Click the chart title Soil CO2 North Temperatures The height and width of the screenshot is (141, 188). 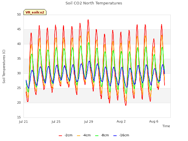(x=94, y=3)
